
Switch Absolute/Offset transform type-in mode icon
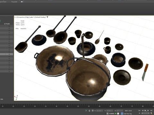(x=93, y=111)
